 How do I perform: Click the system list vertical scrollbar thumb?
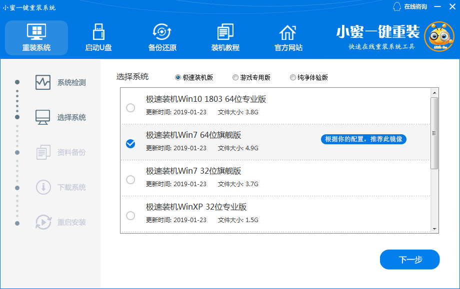coord(434,133)
